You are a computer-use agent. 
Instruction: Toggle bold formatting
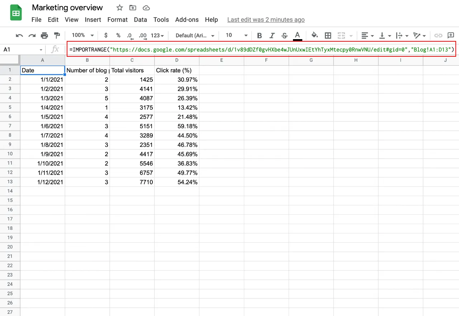[260, 35]
